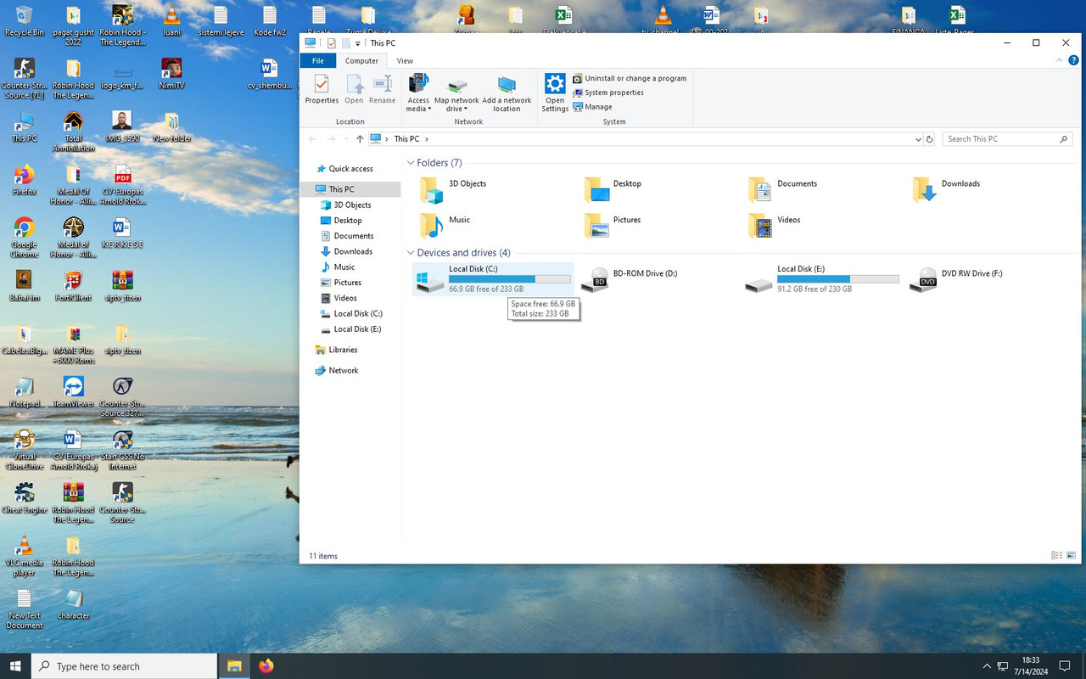Image resolution: width=1086 pixels, height=679 pixels.
Task: Open Properties in the Computer ribbon
Action: pos(322,89)
